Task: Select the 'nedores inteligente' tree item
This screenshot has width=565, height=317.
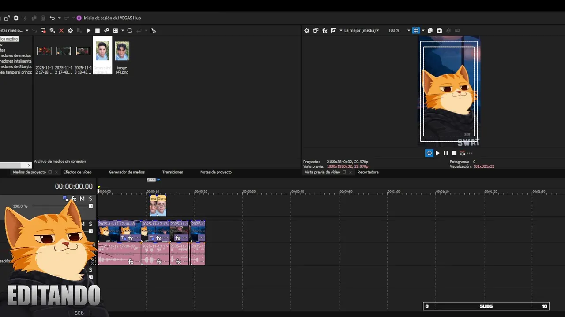Action: click(x=15, y=61)
